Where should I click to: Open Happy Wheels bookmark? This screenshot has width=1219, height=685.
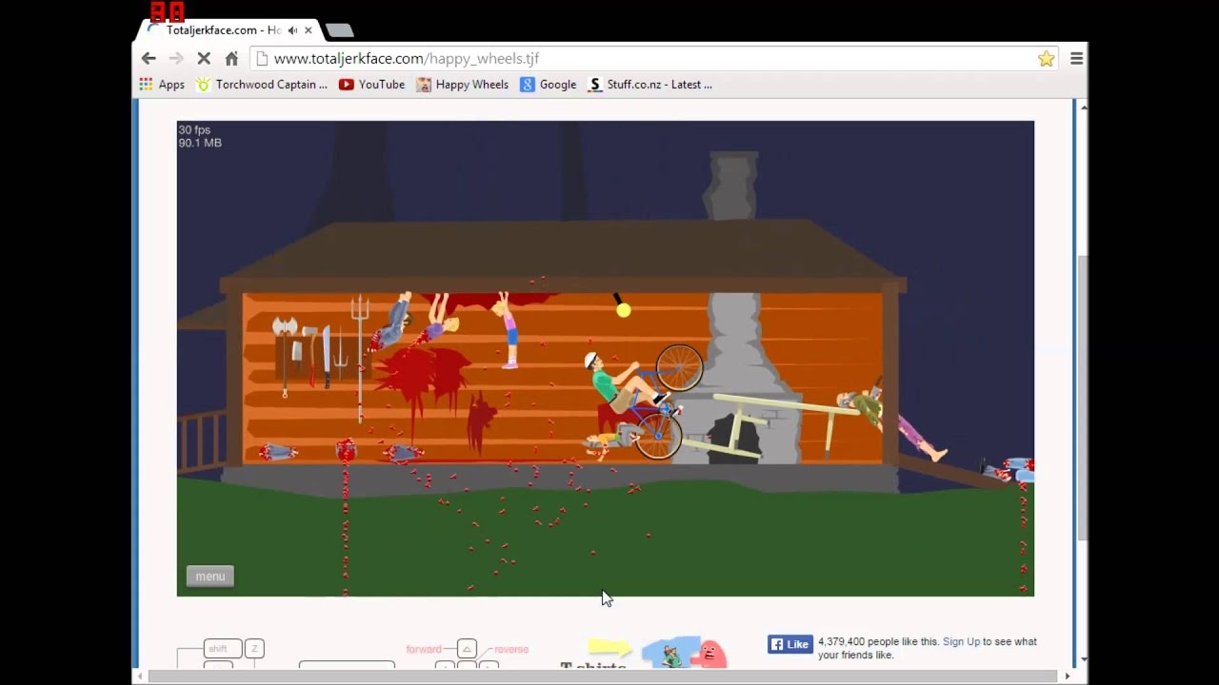coord(462,85)
